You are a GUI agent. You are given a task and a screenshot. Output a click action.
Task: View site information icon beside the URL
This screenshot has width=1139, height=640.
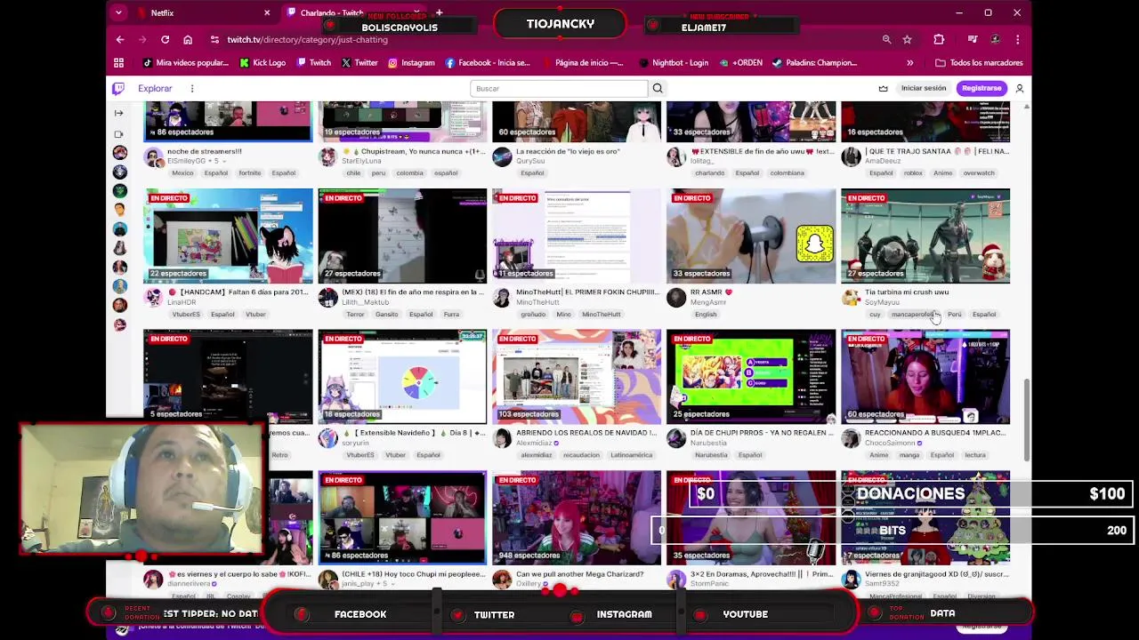214,40
